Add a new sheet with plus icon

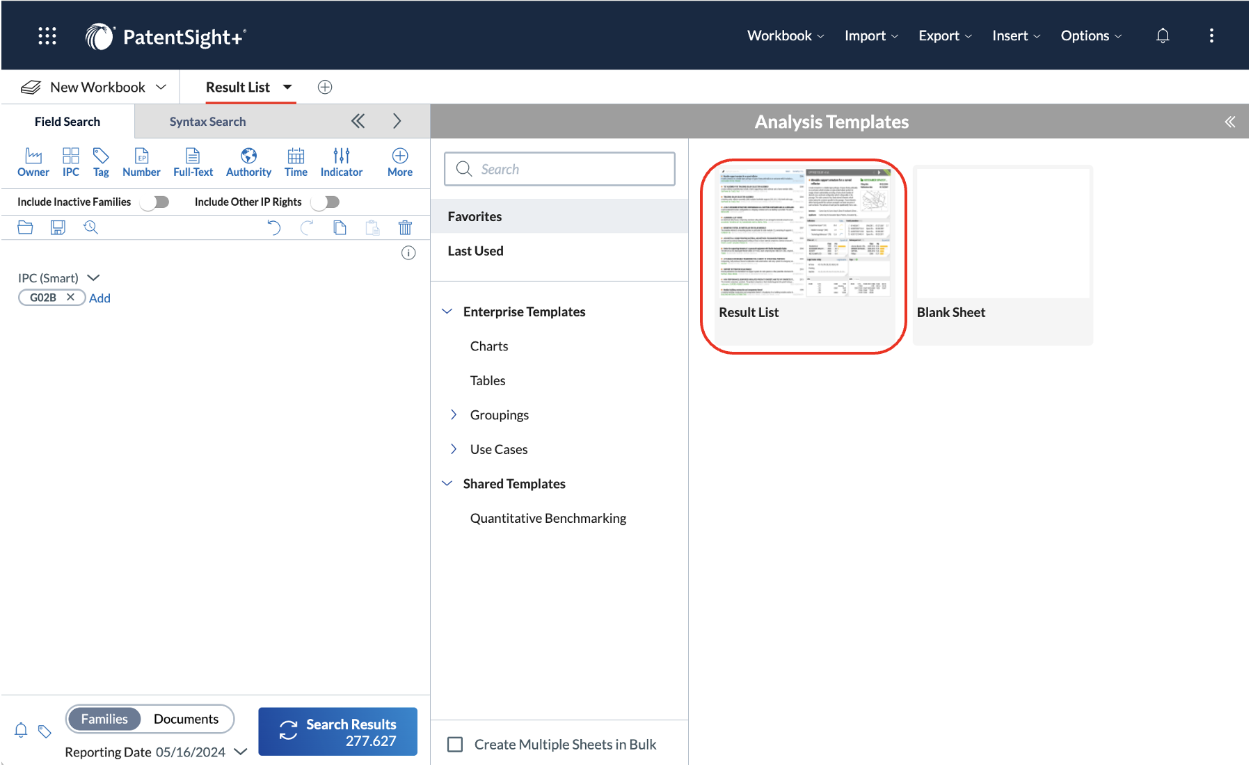tap(324, 87)
